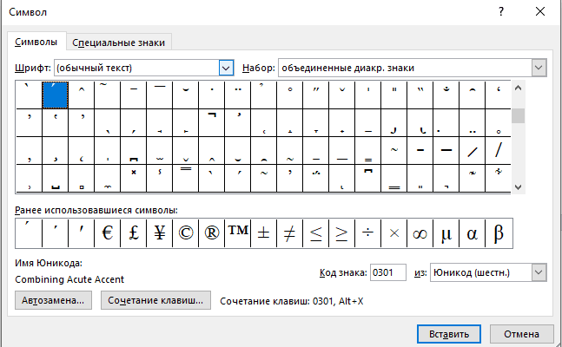This screenshot has width=562, height=347.
Task: Open the Юникод (шестн.) encoding dropdown
Action: [539, 272]
